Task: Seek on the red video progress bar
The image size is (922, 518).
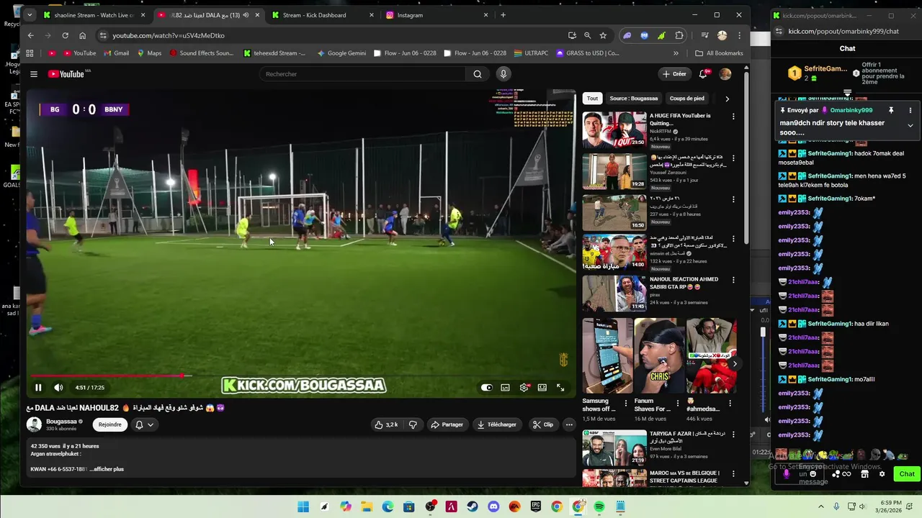Action: tap(301, 376)
